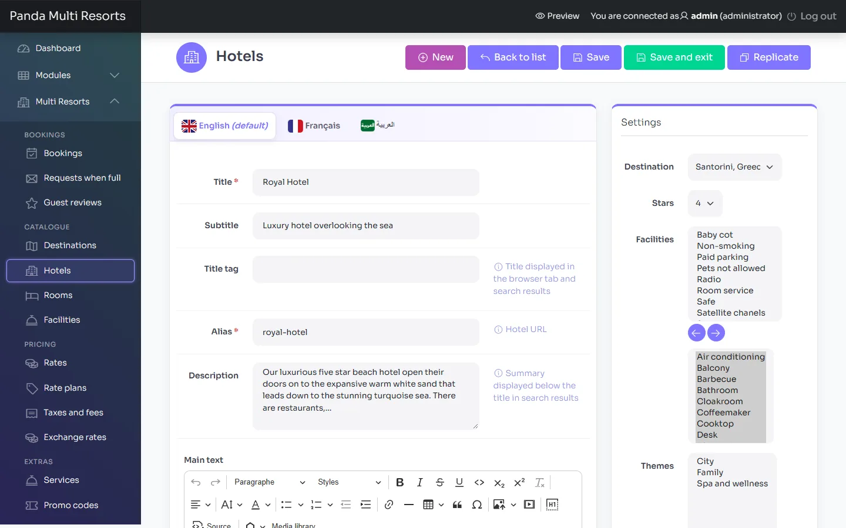
Task: Apply superscript formatting
Action: pos(519,482)
